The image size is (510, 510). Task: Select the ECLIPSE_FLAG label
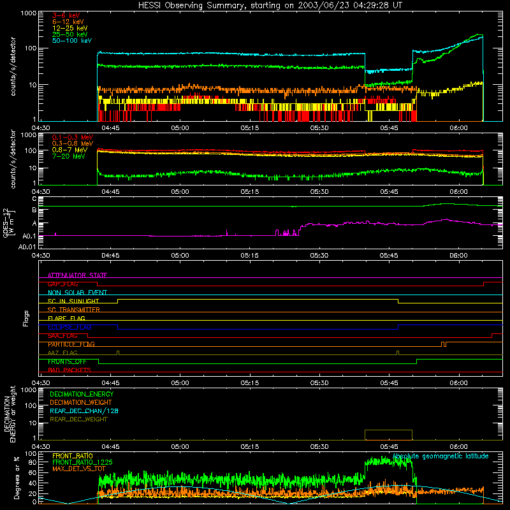(x=69, y=327)
